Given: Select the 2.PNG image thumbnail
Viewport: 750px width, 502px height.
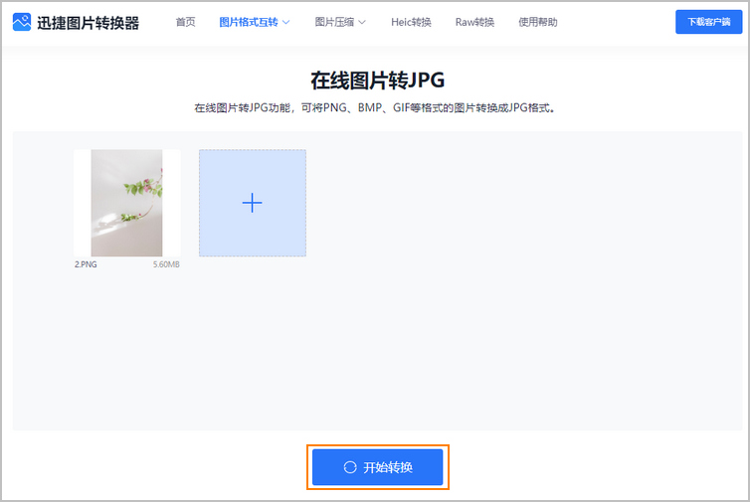Looking at the screenshot, I should coord(126,203).
